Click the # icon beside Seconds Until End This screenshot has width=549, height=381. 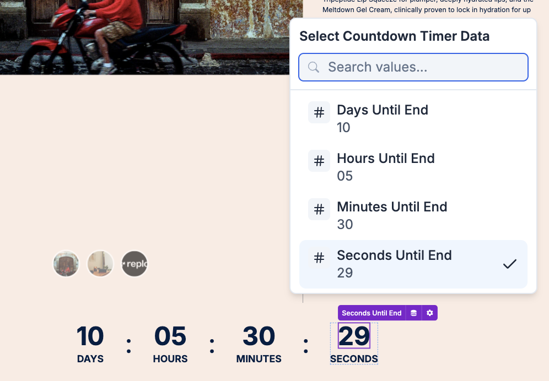coord(319,257)
